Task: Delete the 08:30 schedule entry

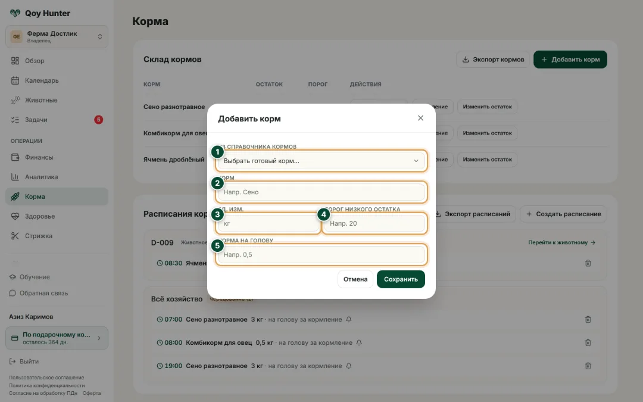Action: pyautogui.click(x=588, y=263)
